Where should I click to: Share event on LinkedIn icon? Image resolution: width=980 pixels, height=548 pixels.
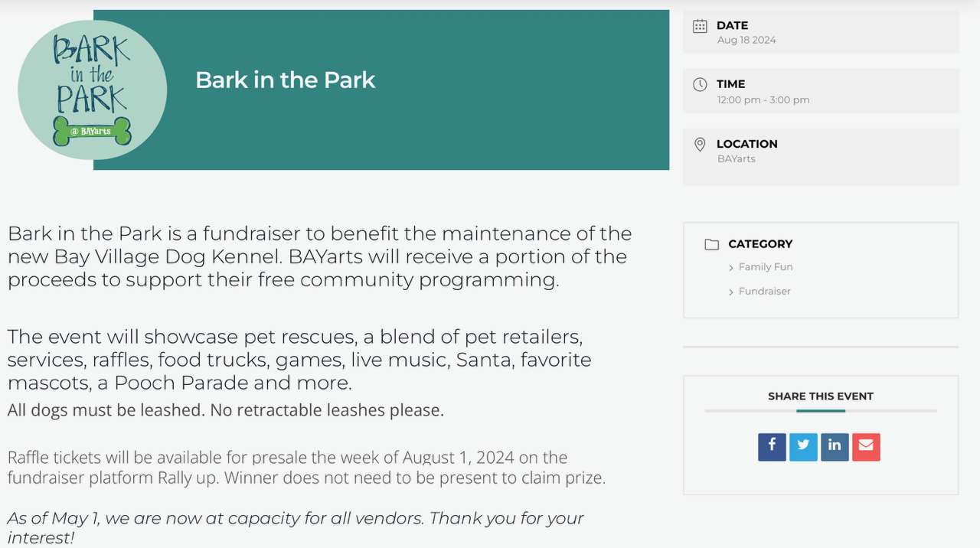point(835,447)
